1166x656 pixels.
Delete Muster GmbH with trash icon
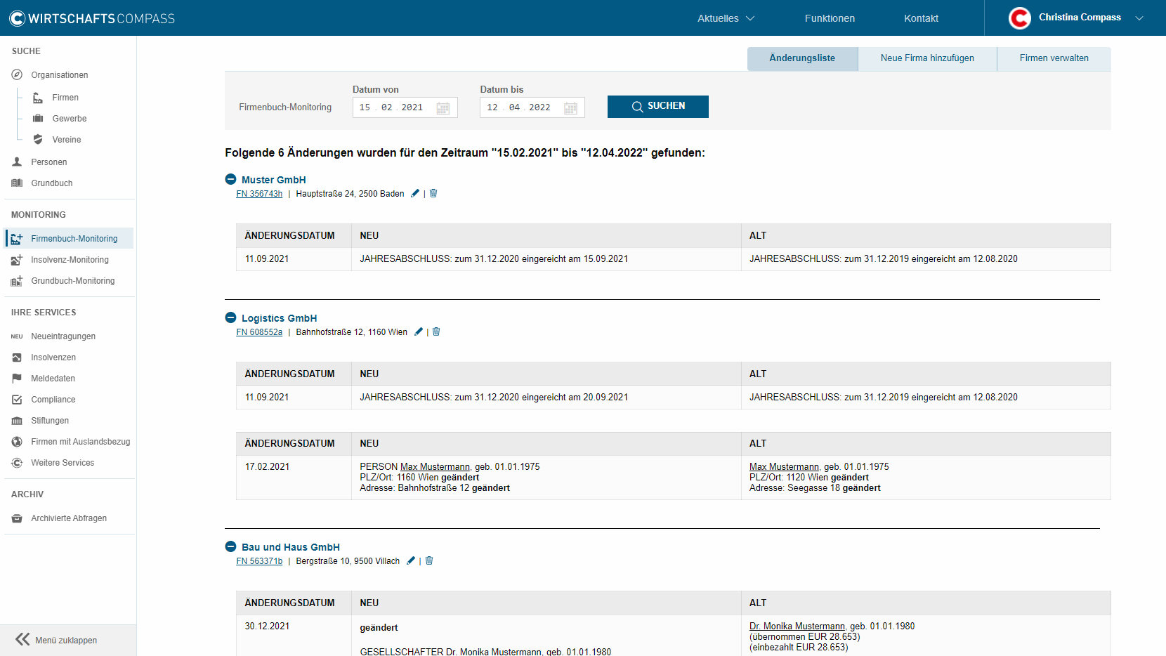pyautogui.click(x=433, y=193)
